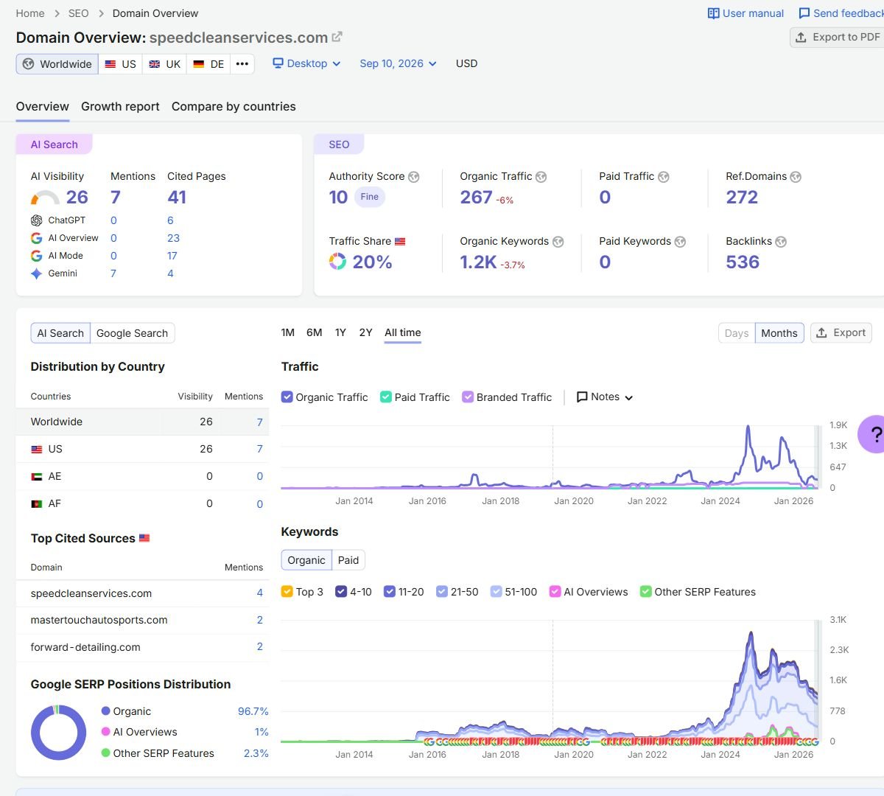Open the Desktop device dropdown
This screenshot has width=884, height=796.
(x=306, y=63)
